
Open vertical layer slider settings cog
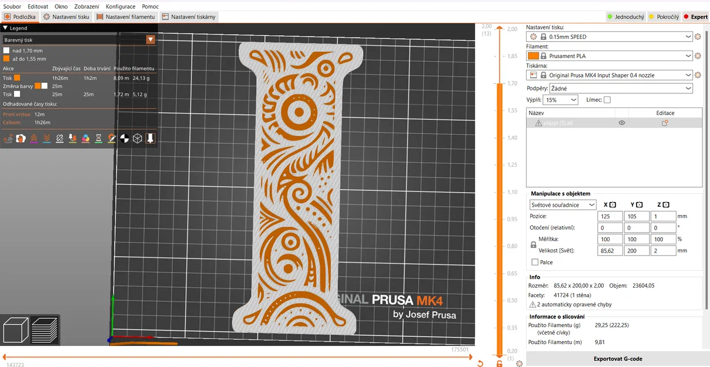[519, 363]
